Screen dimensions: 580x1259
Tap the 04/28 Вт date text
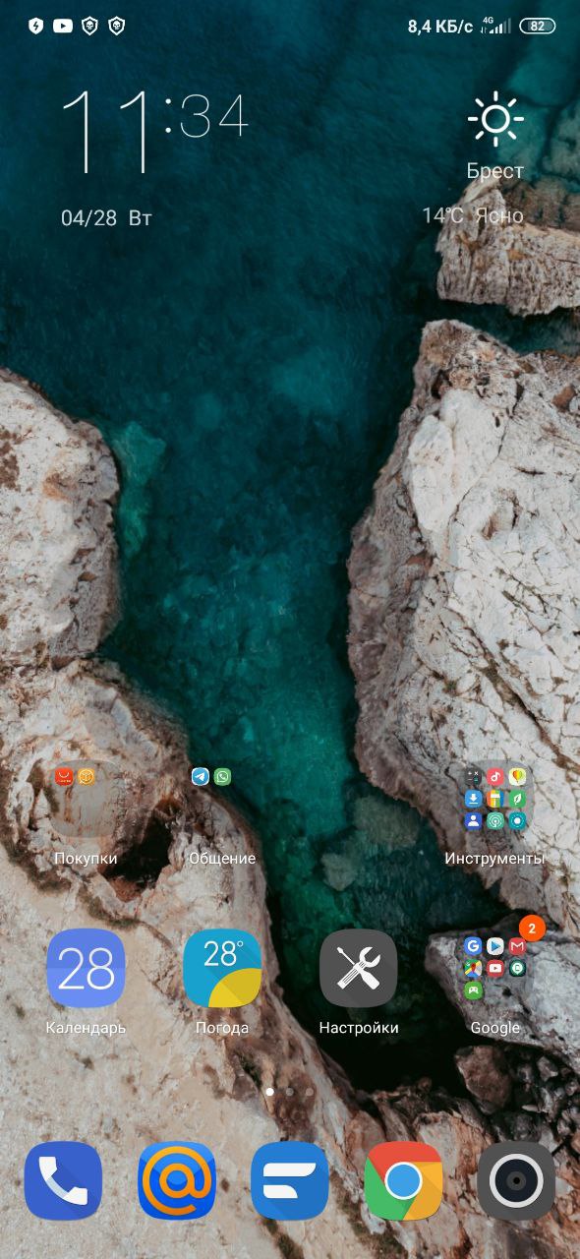(106, 217)
